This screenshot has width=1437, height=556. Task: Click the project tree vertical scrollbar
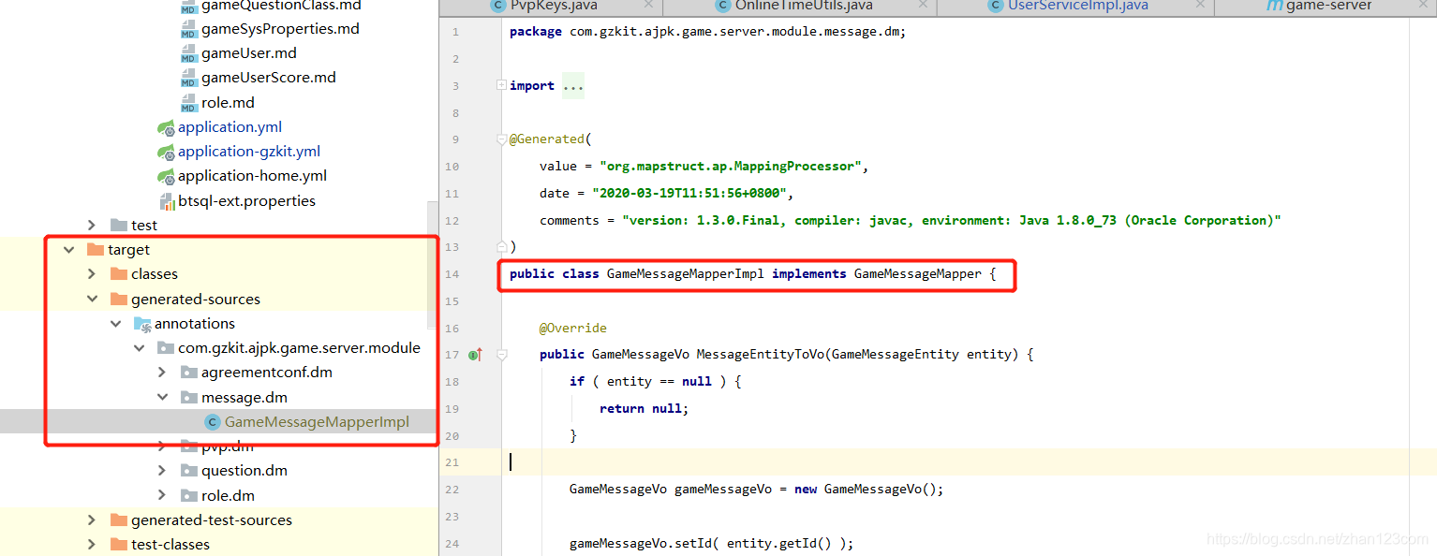(x=433, y=264)
